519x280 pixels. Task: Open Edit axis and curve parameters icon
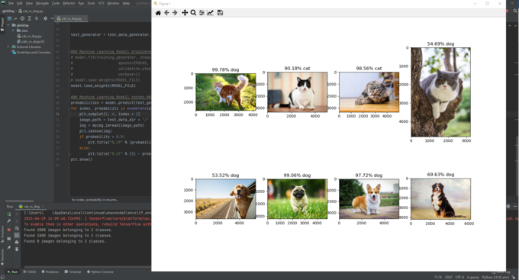coord(210,13)
